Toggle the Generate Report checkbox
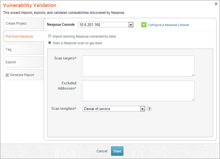The width and height of the screenshot is (220, 159). (x=7, y=75)
